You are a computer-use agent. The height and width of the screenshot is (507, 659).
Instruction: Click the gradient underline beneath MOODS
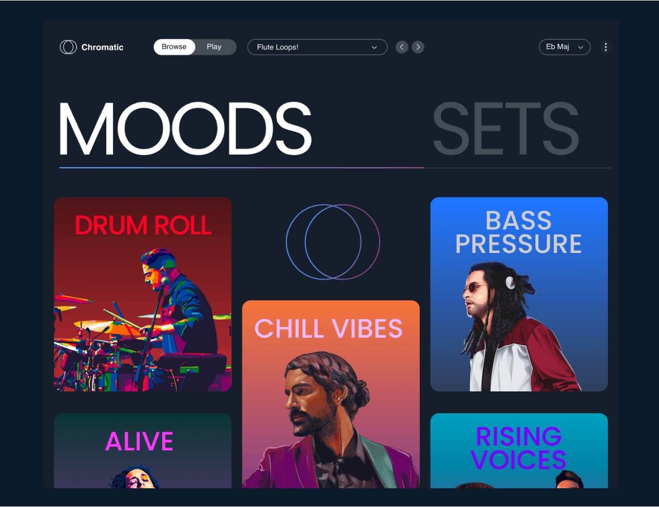click(241, 168)
